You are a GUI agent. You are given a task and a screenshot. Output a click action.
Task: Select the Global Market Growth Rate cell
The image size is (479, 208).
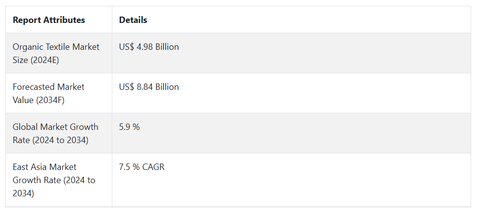point(59,133)
